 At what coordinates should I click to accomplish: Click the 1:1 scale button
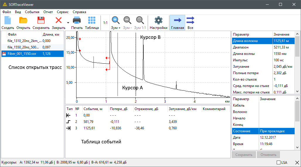tap(105, 22)
